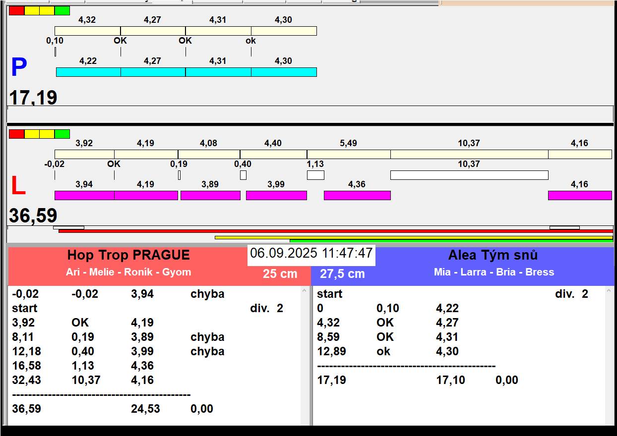Click the green progress bar below lane L

pos(451,241)
